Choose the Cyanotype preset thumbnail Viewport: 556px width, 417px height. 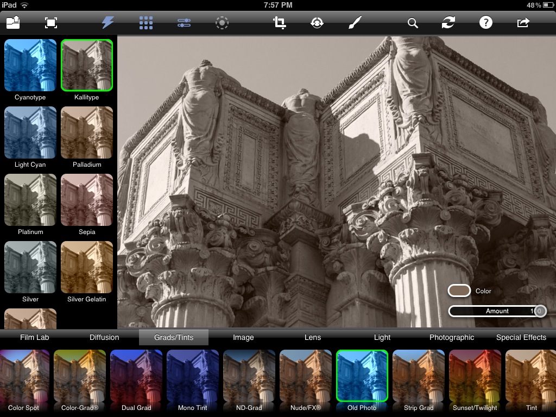[30, 65]
